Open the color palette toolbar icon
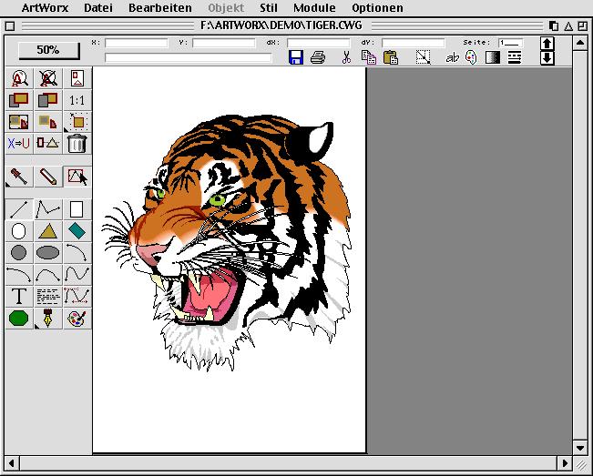Image resolution: width=593 pixels, height=476 pixels. [x=471, y=58]
